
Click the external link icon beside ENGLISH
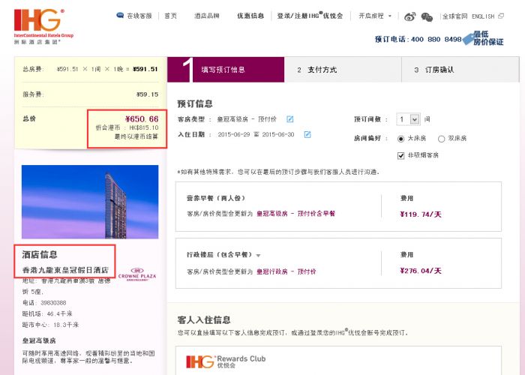click(x=501, y=16)
